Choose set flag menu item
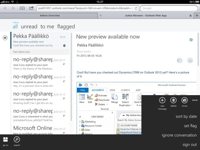 (x=190, y=126)
